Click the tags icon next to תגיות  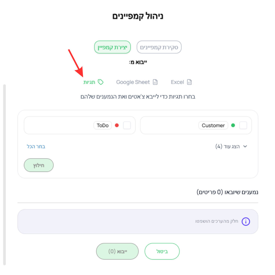coord(101,82)
